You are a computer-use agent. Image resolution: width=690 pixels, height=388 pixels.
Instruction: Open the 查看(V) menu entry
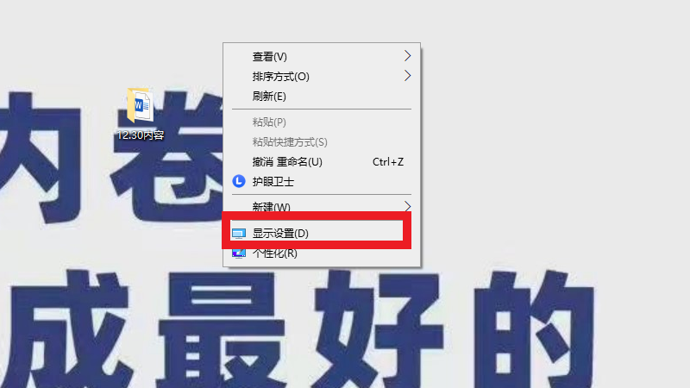pos(322,56)
